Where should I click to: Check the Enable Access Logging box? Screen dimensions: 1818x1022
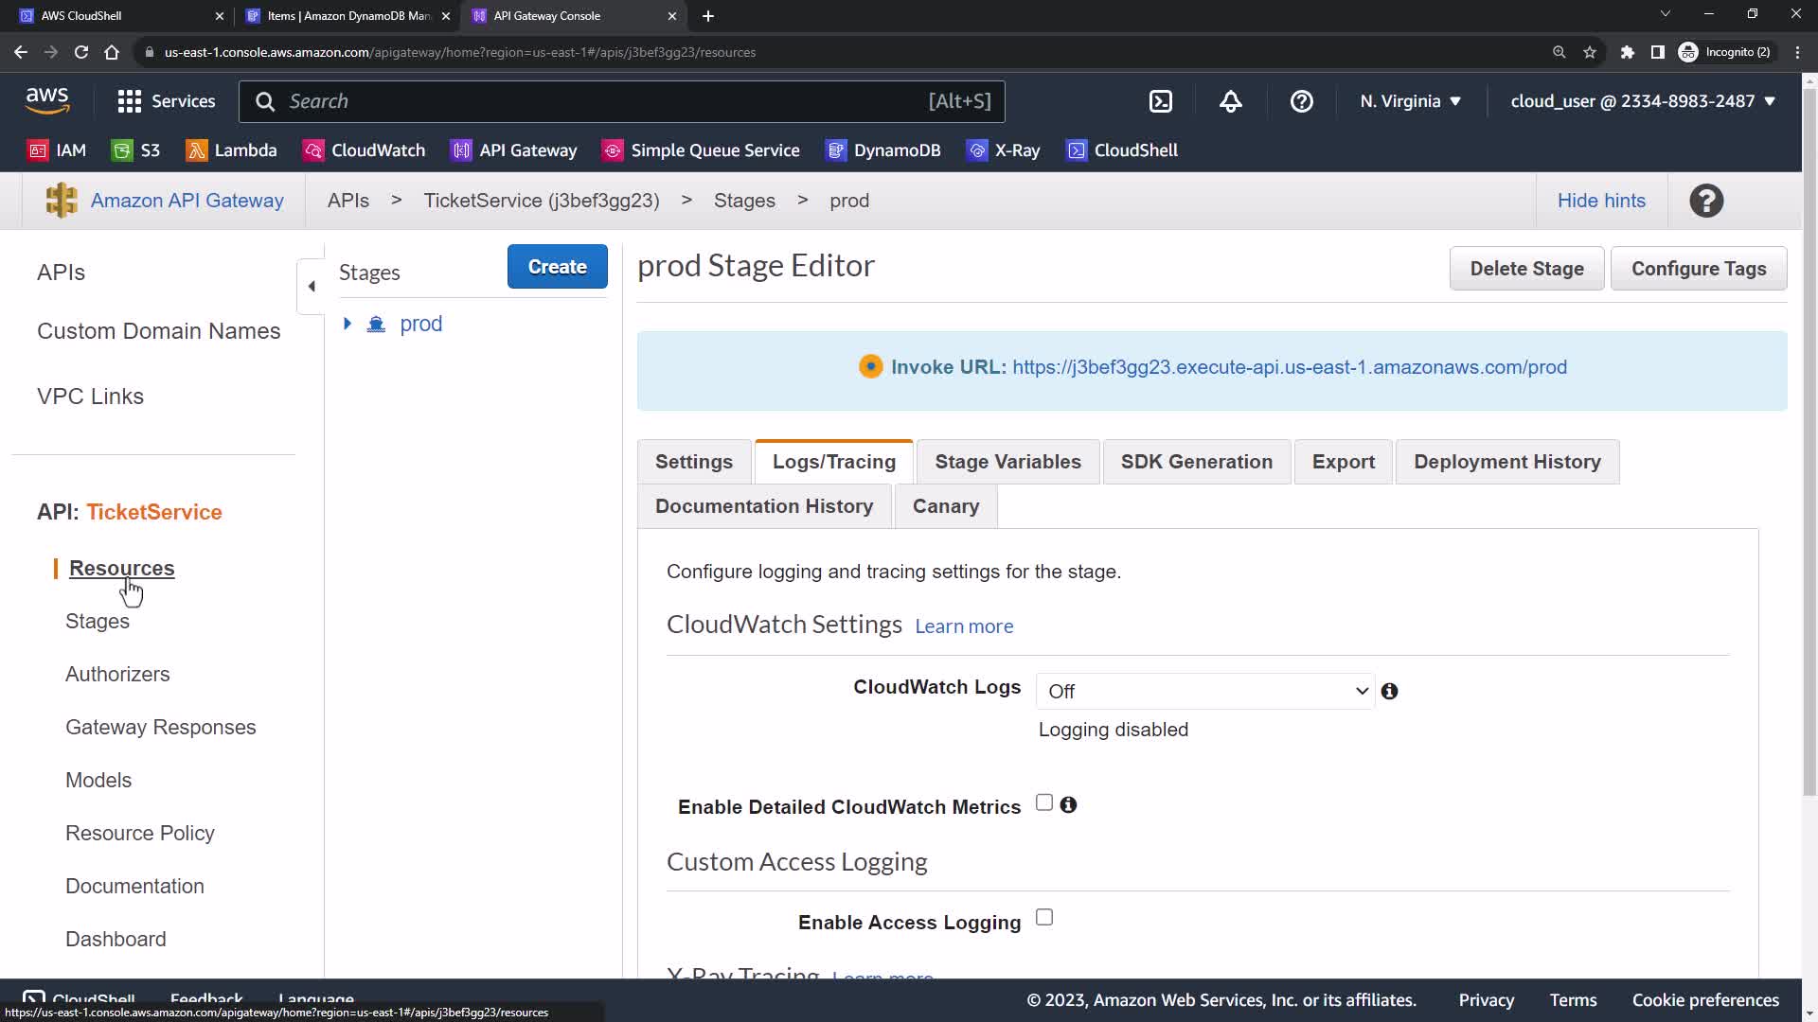pos(1044,918)
